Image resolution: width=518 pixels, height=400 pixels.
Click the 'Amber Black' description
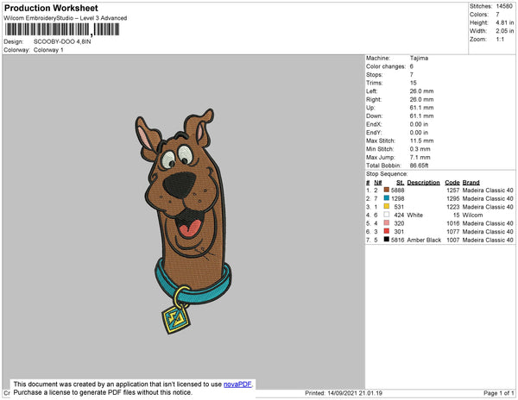point(424,240)
